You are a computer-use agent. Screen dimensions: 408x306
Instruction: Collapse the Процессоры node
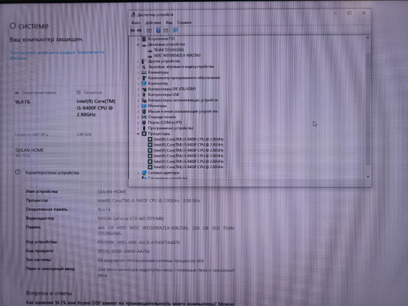pyautogui.click(x=138, y=134)
